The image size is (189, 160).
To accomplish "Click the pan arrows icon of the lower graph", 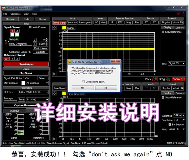I will 54,93.
